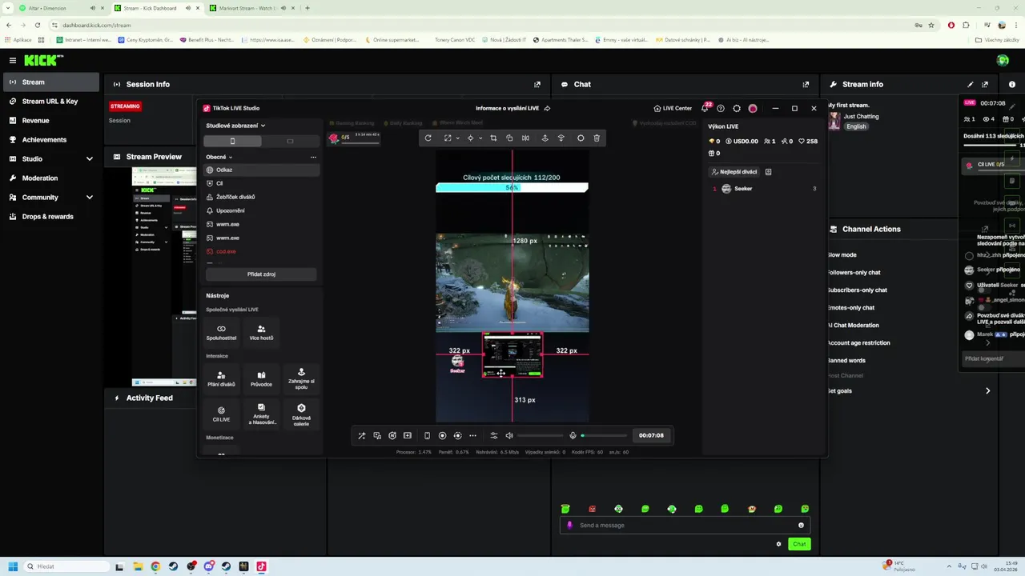This screenshot has height=576, width=1025.
Task: Open Stream URL & Key page
Action: 50,102
